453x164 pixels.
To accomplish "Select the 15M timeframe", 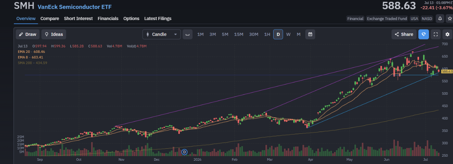I will point(239,34).
